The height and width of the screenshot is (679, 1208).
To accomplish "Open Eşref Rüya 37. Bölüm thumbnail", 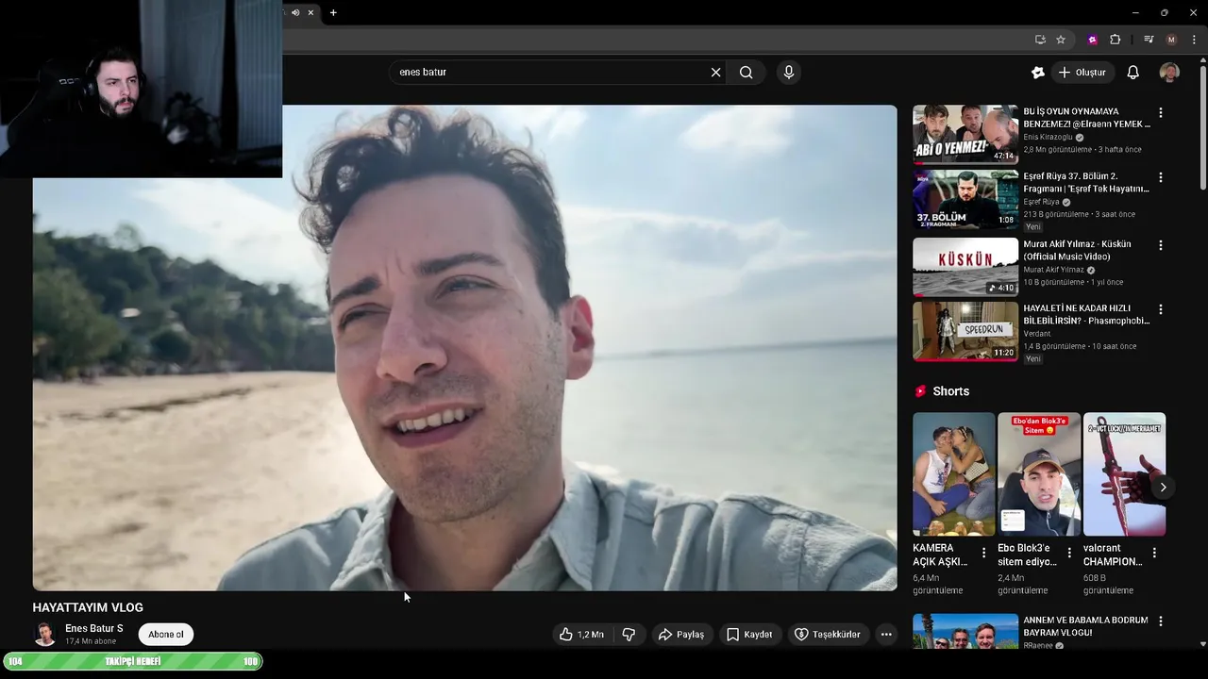I will (x=965, y=199).
